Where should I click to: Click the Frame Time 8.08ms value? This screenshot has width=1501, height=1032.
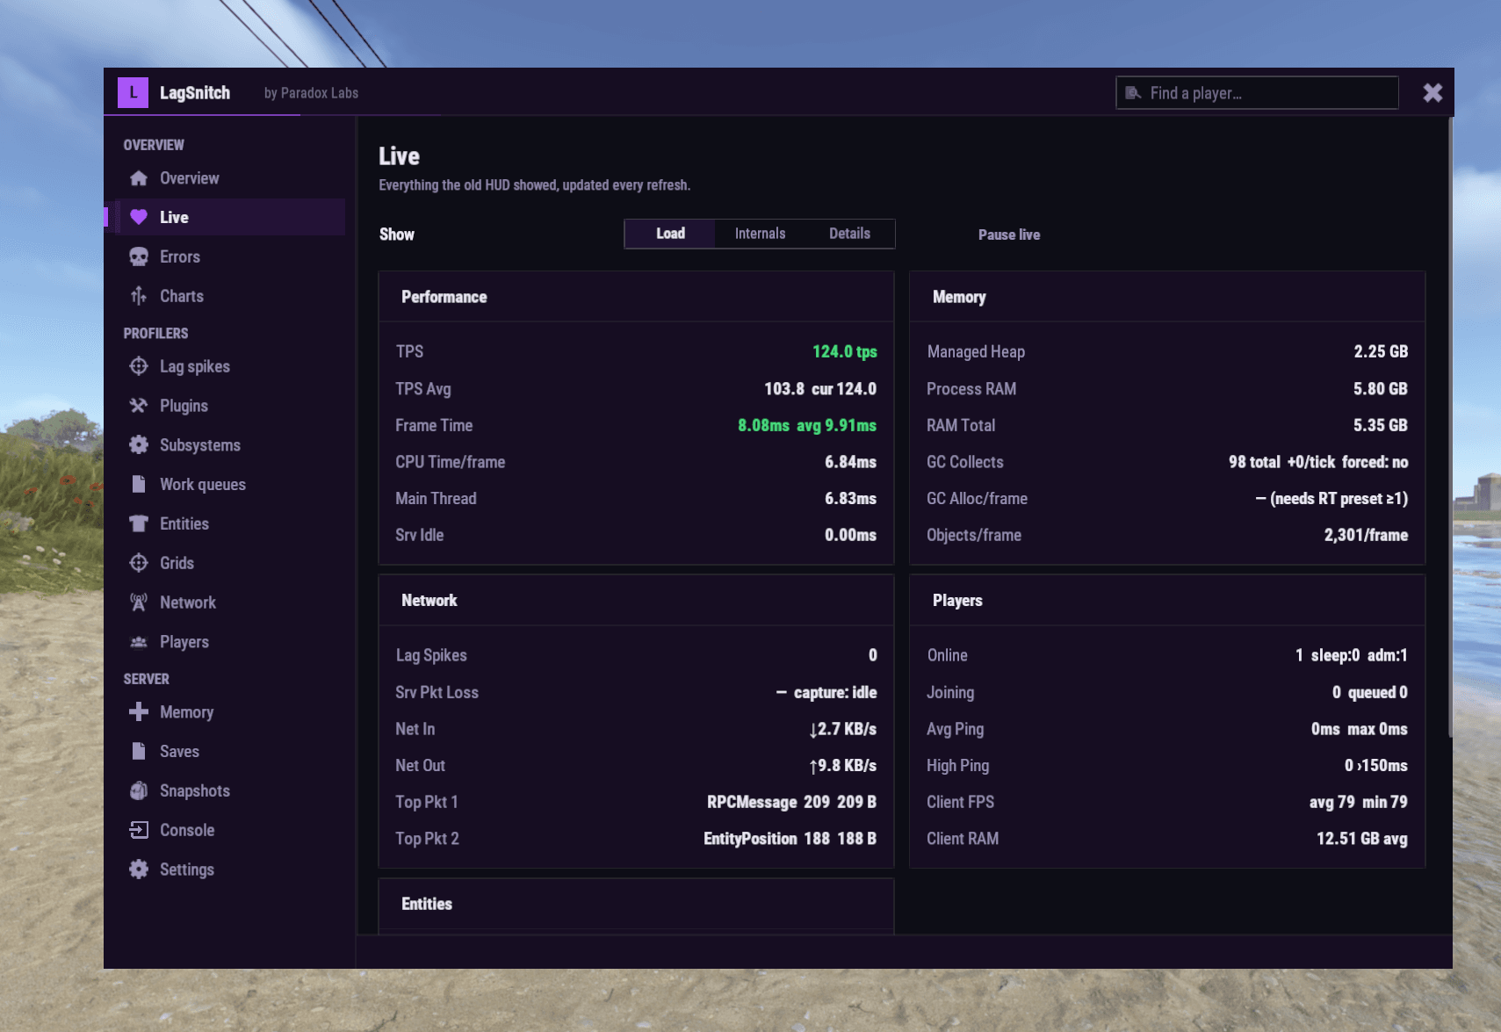click(806, 425)
